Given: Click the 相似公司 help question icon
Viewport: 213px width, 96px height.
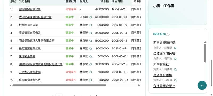Looking at the screenshot, I should point(168,34).
